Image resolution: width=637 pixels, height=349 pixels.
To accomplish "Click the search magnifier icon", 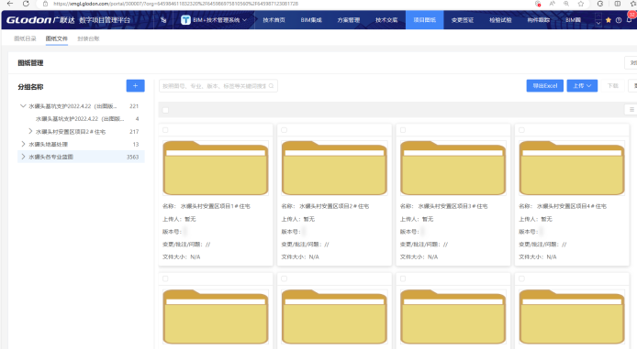I will click(x=272, y=86).
